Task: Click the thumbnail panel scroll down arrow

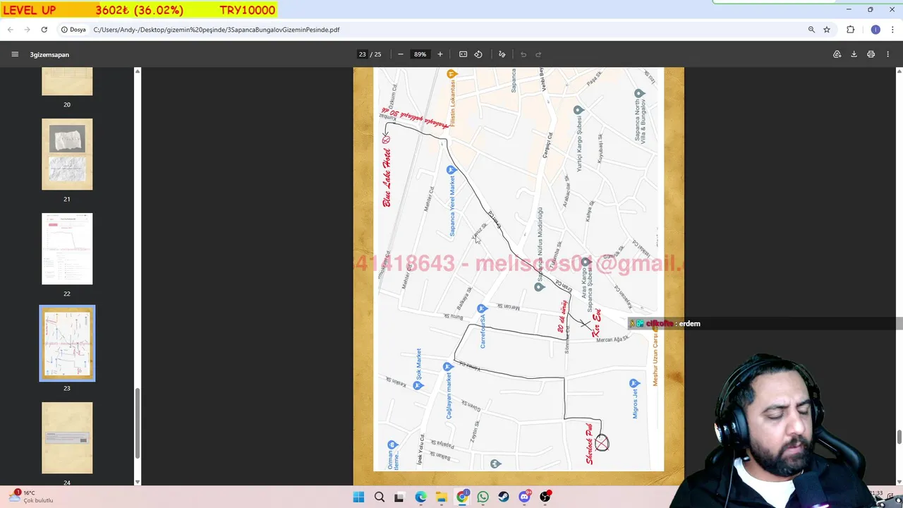Action: (x=138, y=481)
